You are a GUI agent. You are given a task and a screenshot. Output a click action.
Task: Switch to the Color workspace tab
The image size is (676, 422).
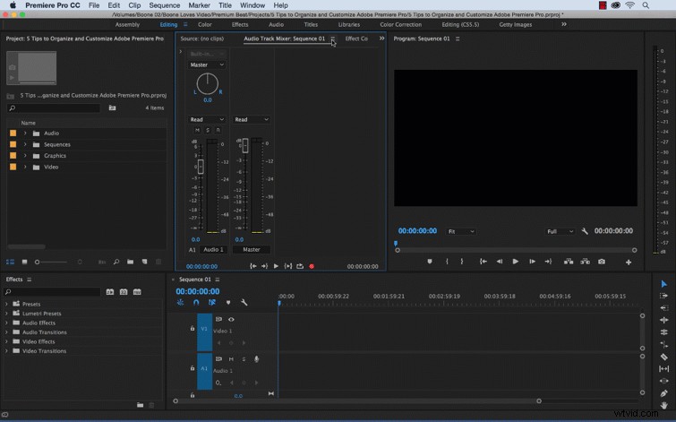click(205, 24)
